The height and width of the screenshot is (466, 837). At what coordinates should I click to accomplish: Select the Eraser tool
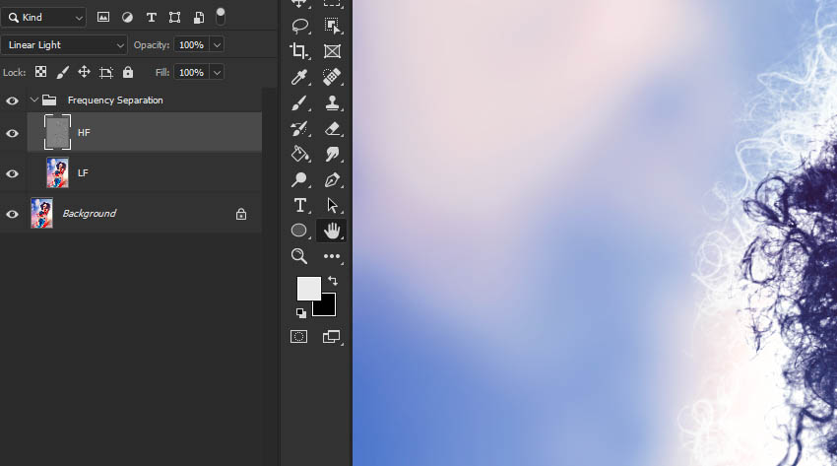[x=332, y=128]
